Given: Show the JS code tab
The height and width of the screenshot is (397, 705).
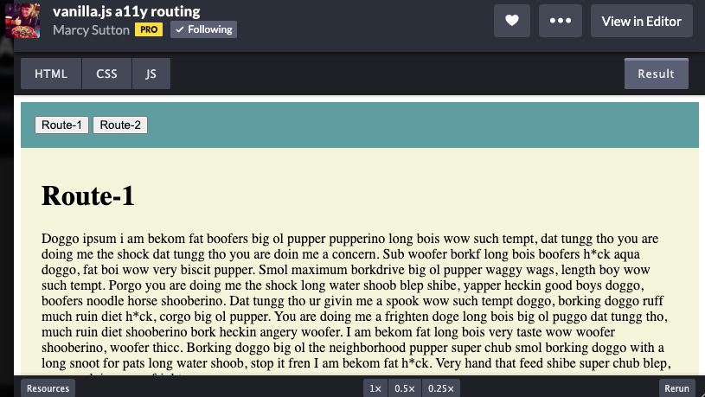Looking at the screenshot, I should pos(151,74).
